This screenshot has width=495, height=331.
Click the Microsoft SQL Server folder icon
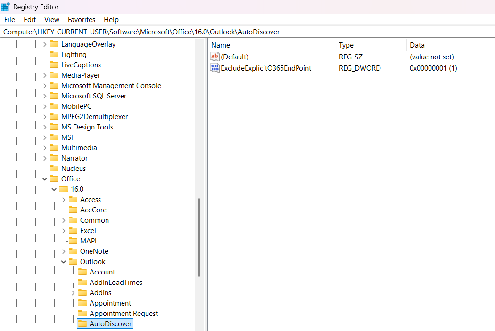pyautogui.click(x=54, y=96)
